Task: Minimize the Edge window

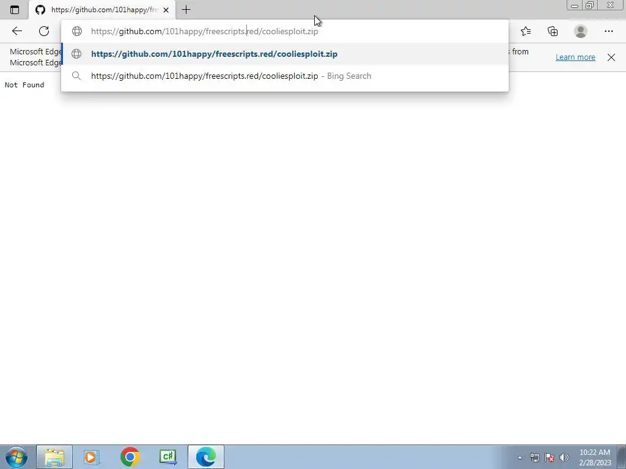Action: click(575, 5)
